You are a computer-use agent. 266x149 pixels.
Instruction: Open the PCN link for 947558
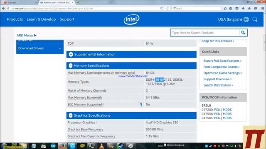[217, 114]
